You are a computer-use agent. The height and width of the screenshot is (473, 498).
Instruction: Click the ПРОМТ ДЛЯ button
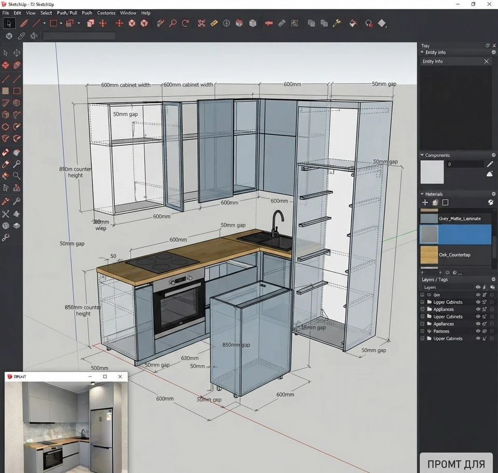click(456, 464)
